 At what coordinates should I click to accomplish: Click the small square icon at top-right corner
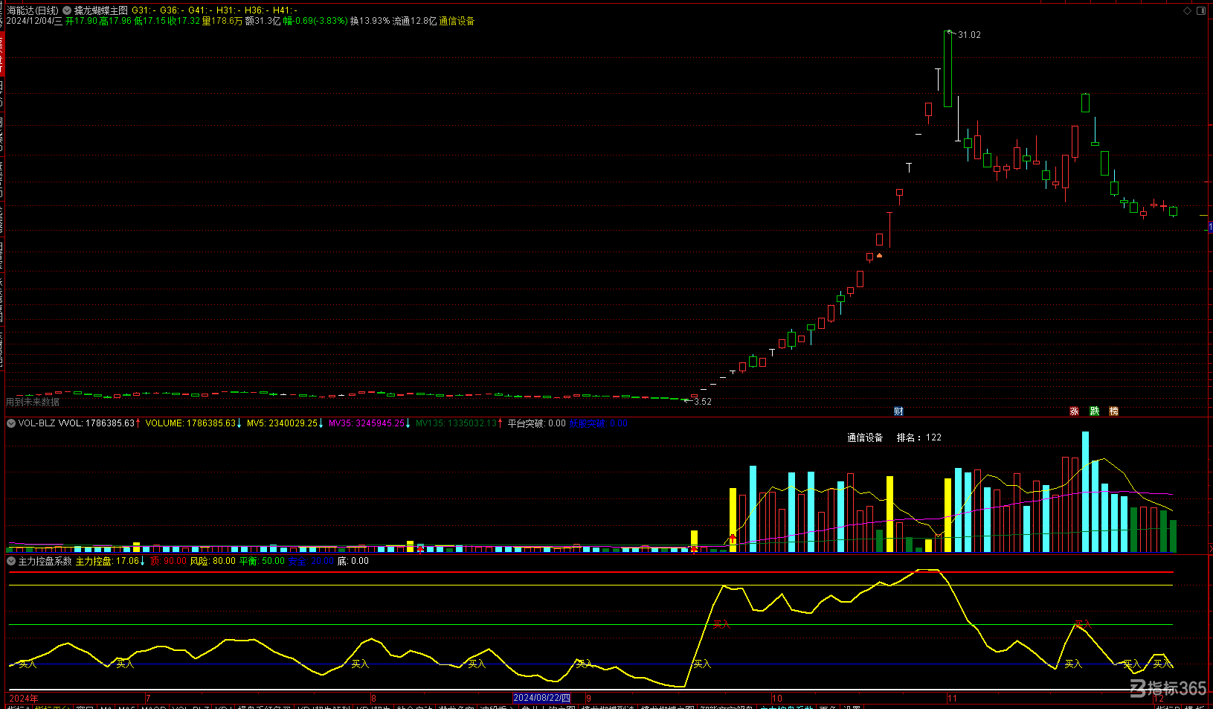pyautogui.click(x=1201, y=10)
